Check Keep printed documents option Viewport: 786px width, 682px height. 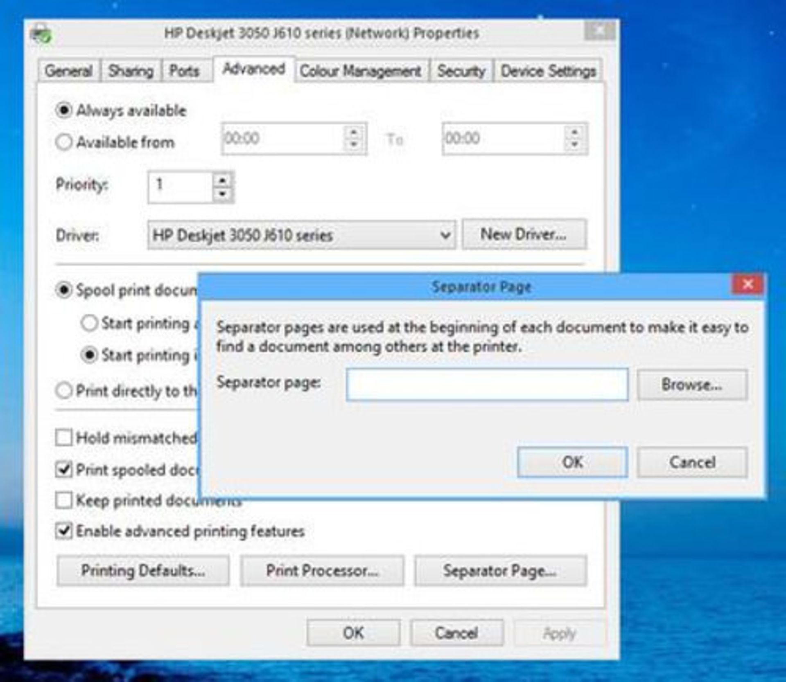(x=64, y=500)
